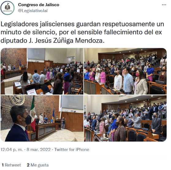Image resolution: width=171 pixels, height=170 pixels.
Task: Show the 2 Me gusta list
Action: tap(38, 165)
